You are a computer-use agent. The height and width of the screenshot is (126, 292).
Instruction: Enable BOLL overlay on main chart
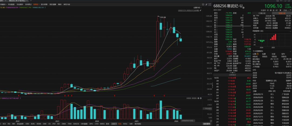[x=126, y=124]
